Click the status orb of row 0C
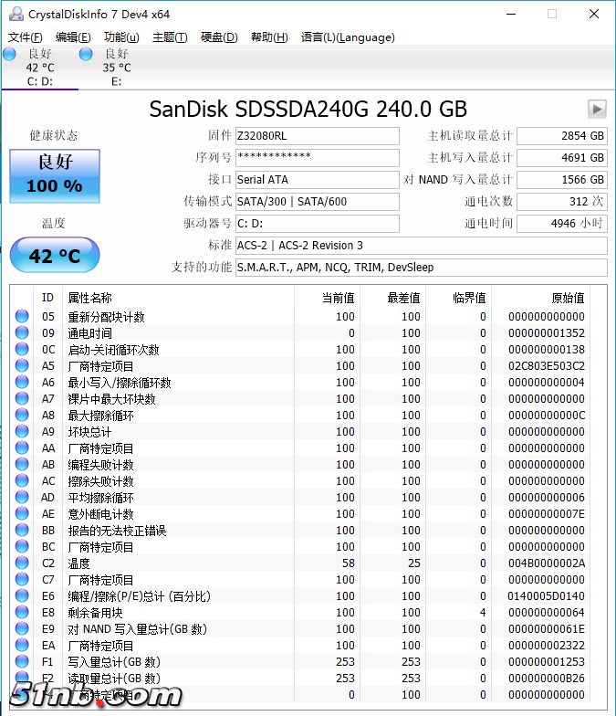 pos(22,349)
